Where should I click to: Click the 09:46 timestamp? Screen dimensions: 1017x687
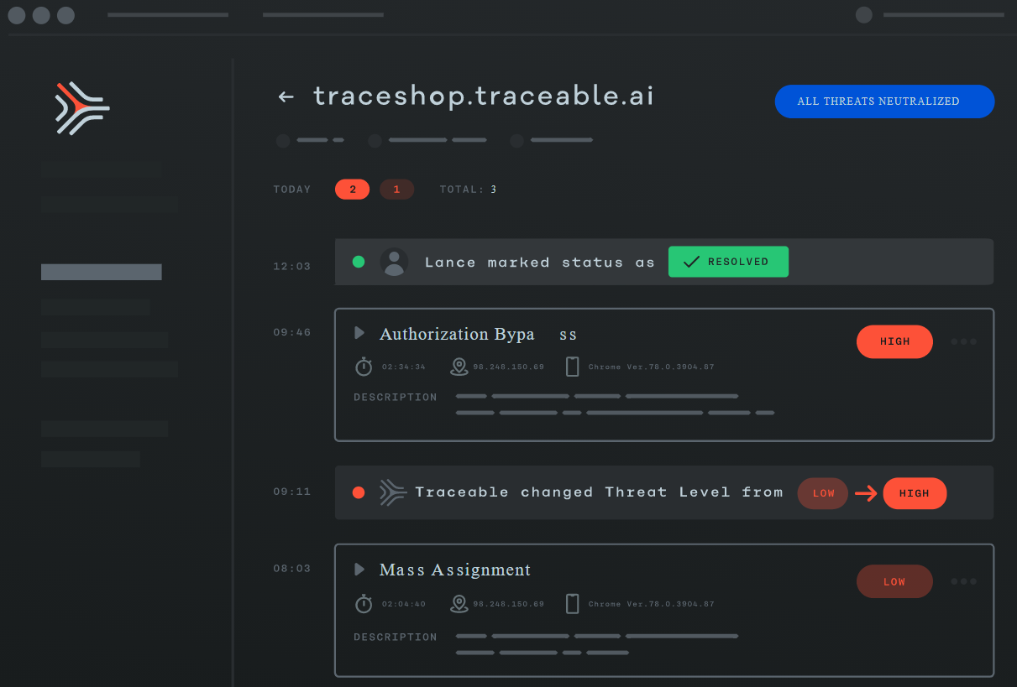291,332
